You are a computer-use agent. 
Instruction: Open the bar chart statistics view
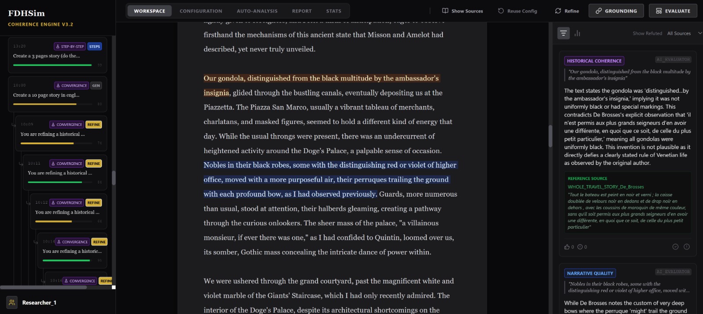[577, 33]
